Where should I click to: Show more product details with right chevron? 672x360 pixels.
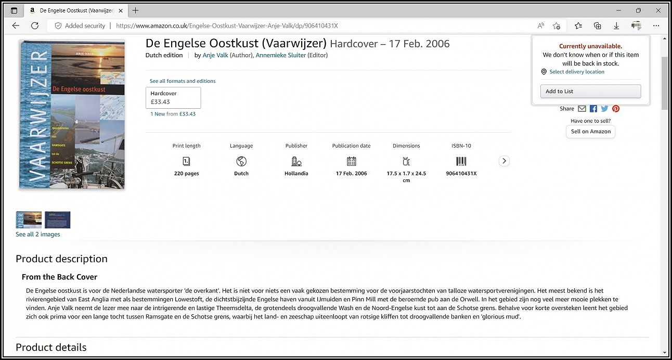[504, 161]
